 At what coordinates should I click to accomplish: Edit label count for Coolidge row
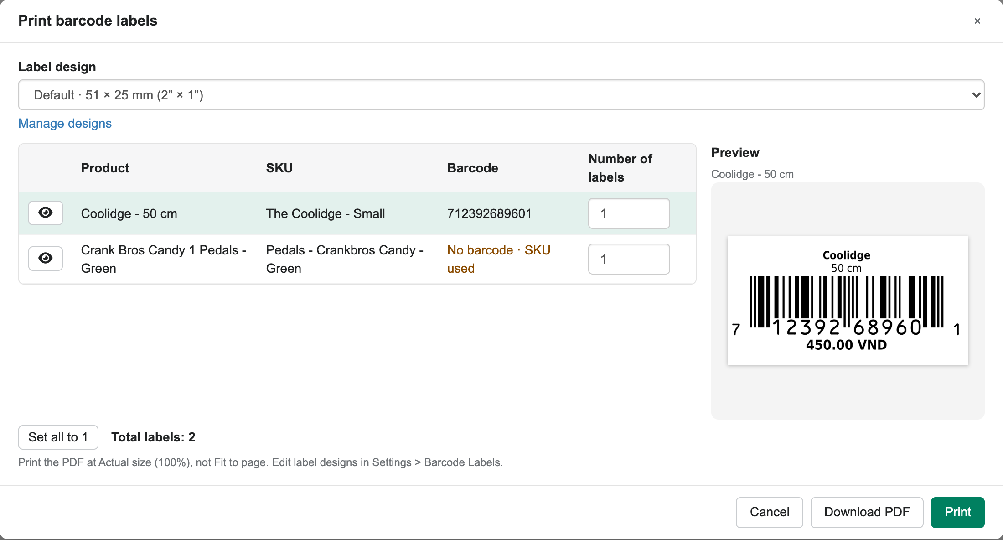pos(629,213)
